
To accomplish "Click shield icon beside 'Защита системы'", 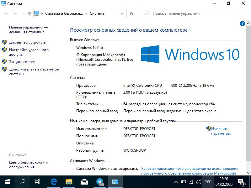I will coord(4,62).
